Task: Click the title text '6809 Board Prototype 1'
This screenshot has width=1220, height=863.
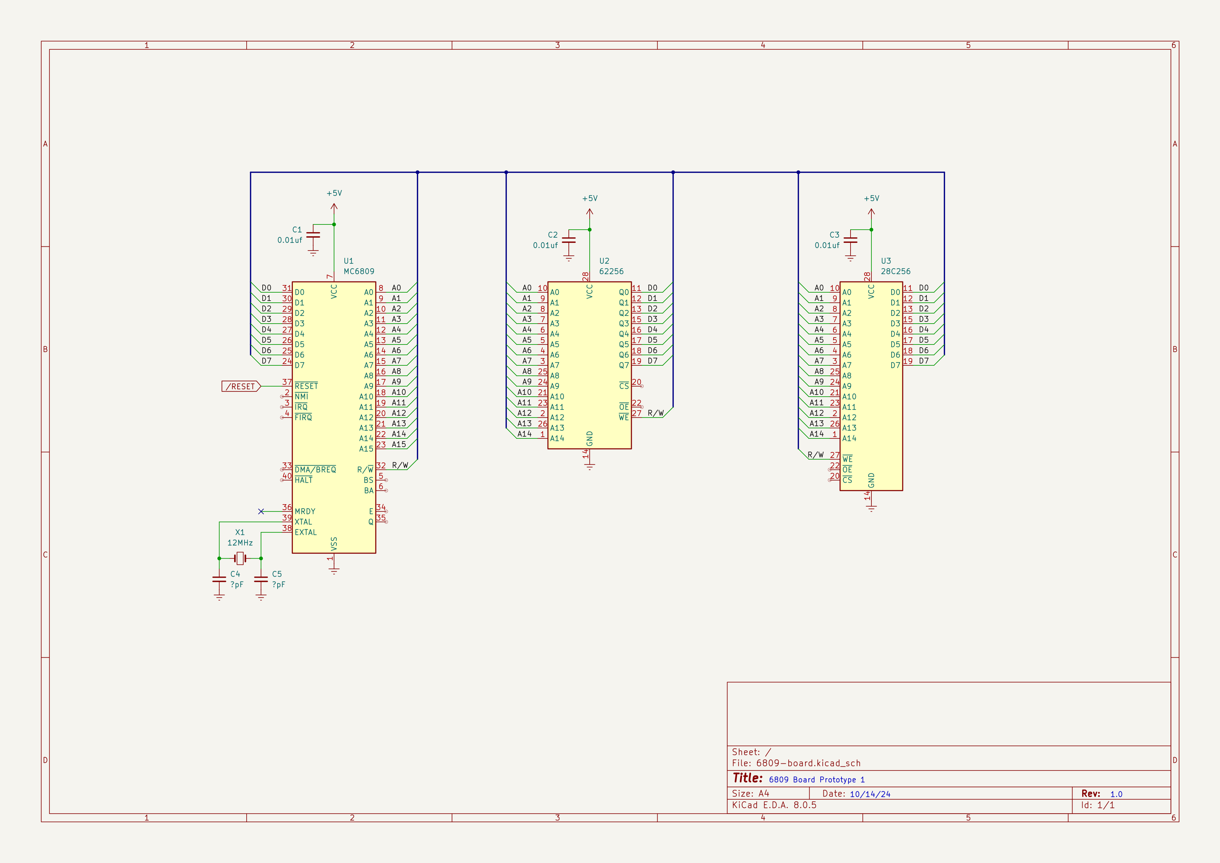Action: (x=816, y=779)
